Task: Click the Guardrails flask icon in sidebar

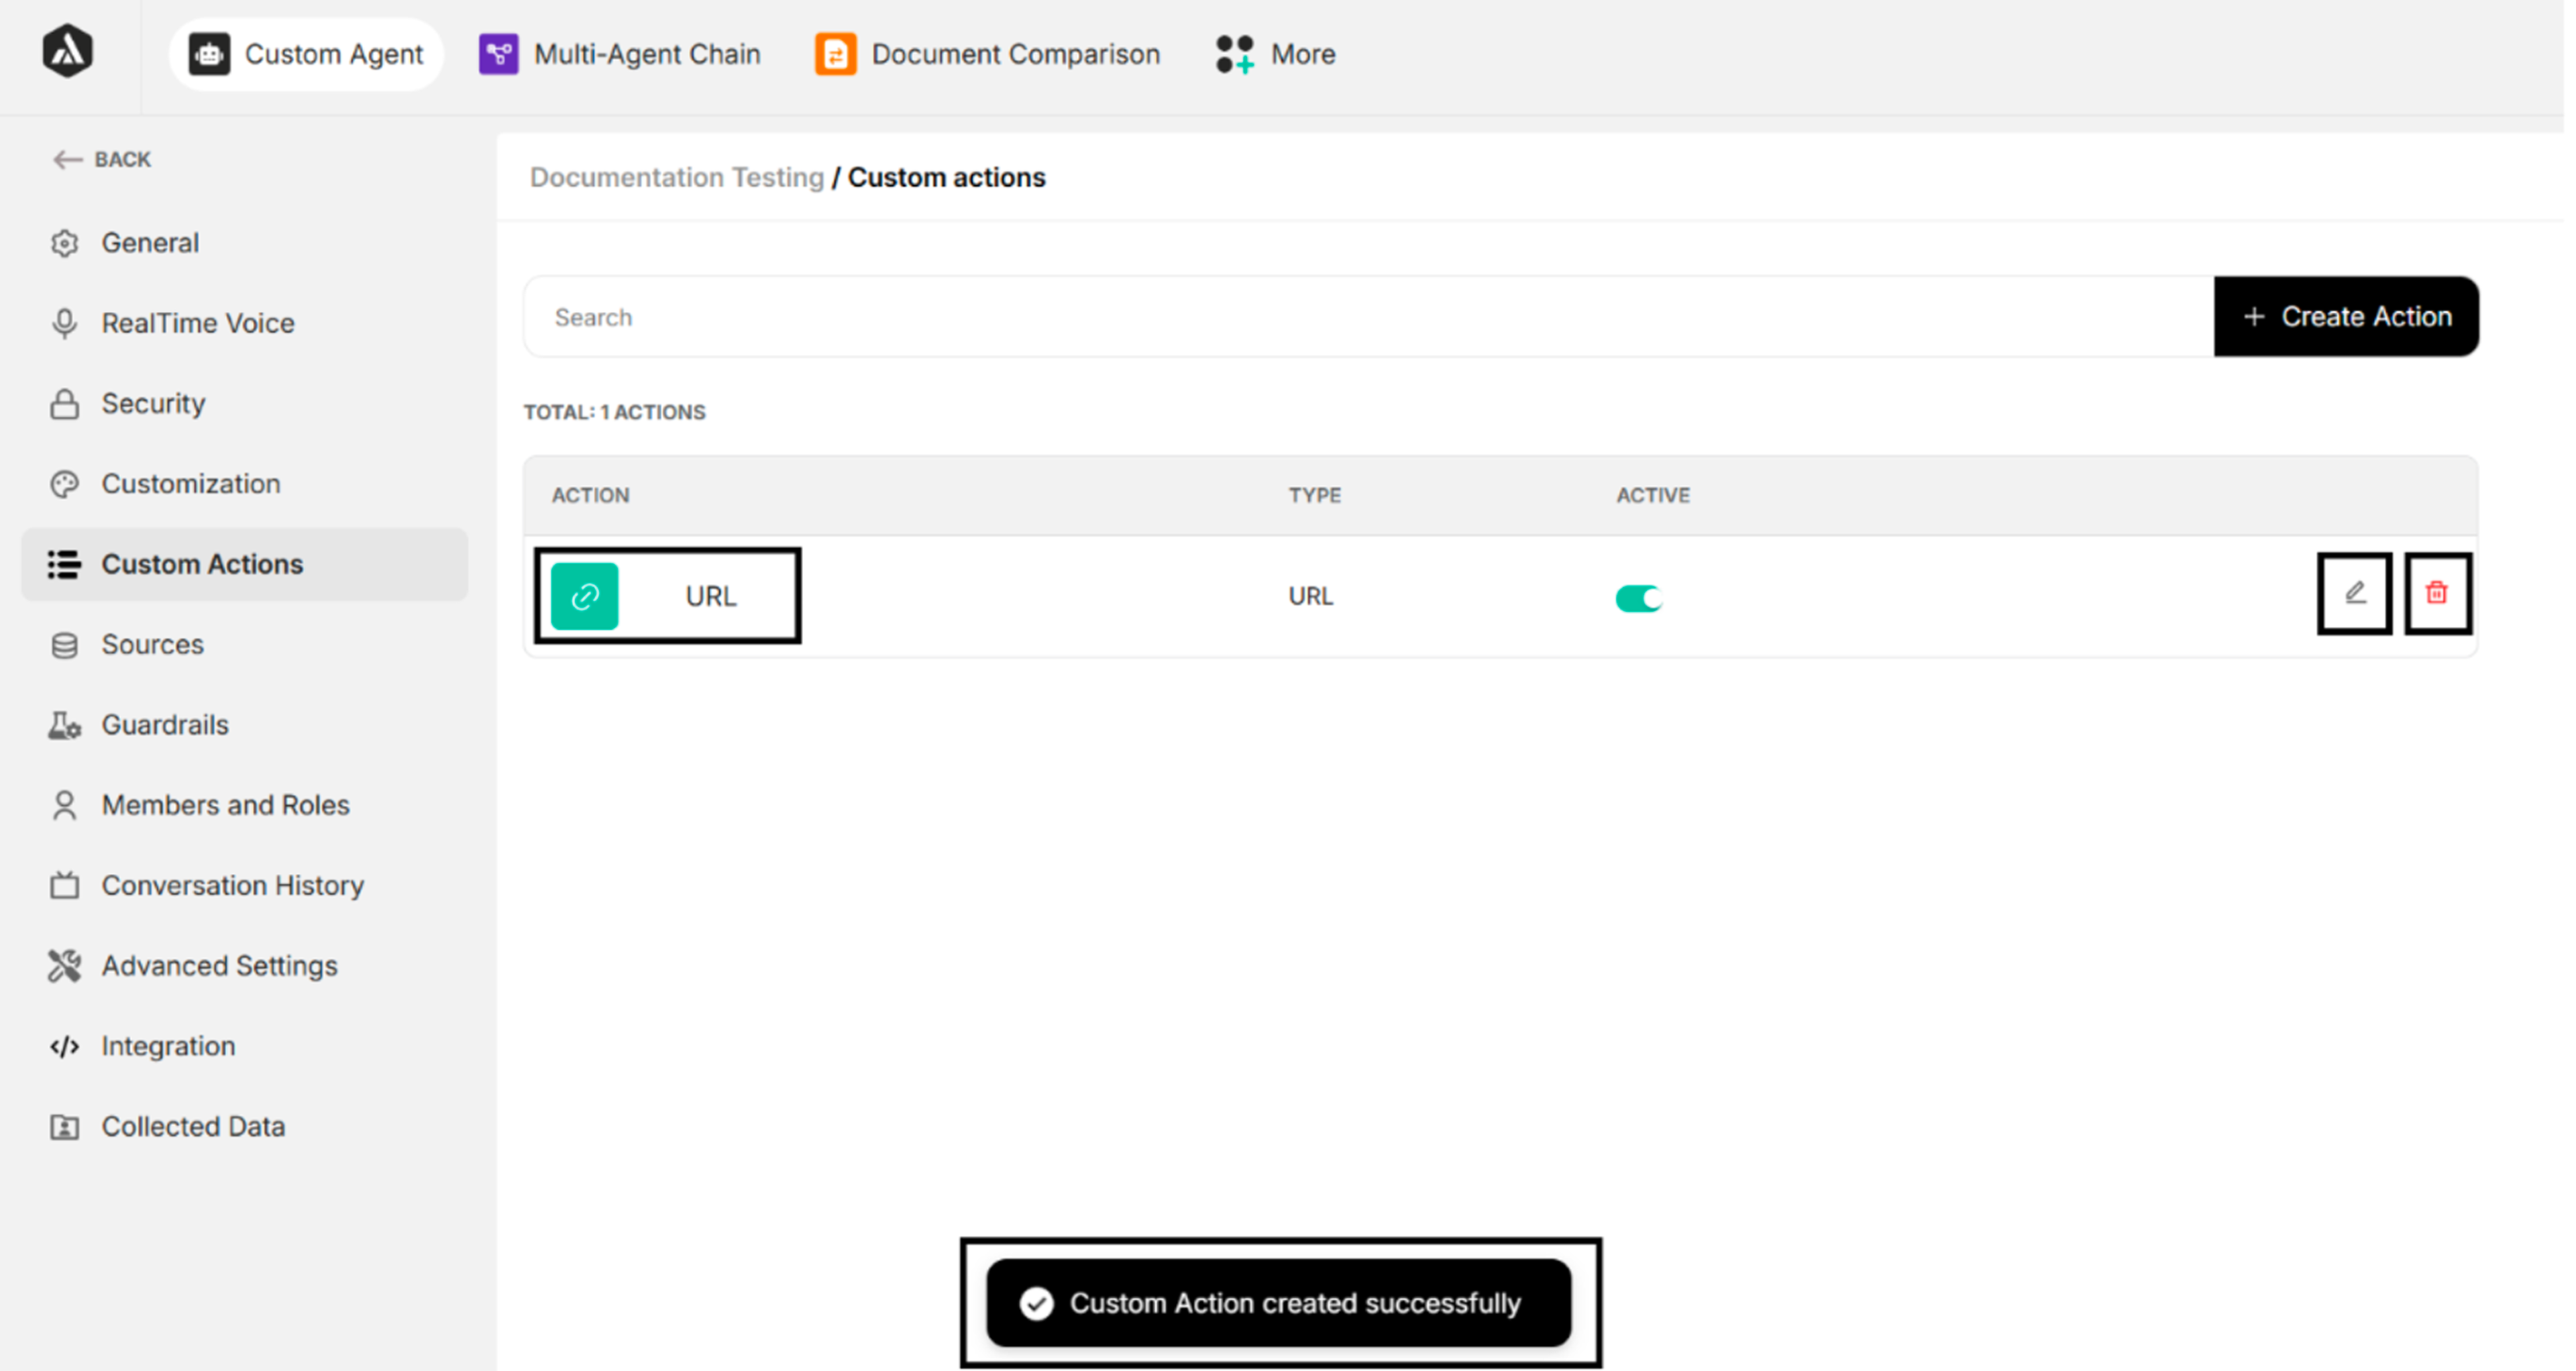Action: pos(64,725)
